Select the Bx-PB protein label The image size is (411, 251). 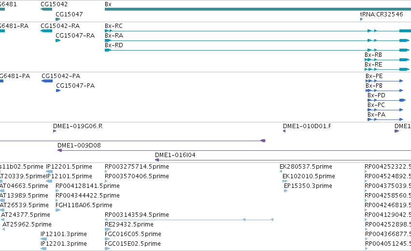tap(374, 86)
